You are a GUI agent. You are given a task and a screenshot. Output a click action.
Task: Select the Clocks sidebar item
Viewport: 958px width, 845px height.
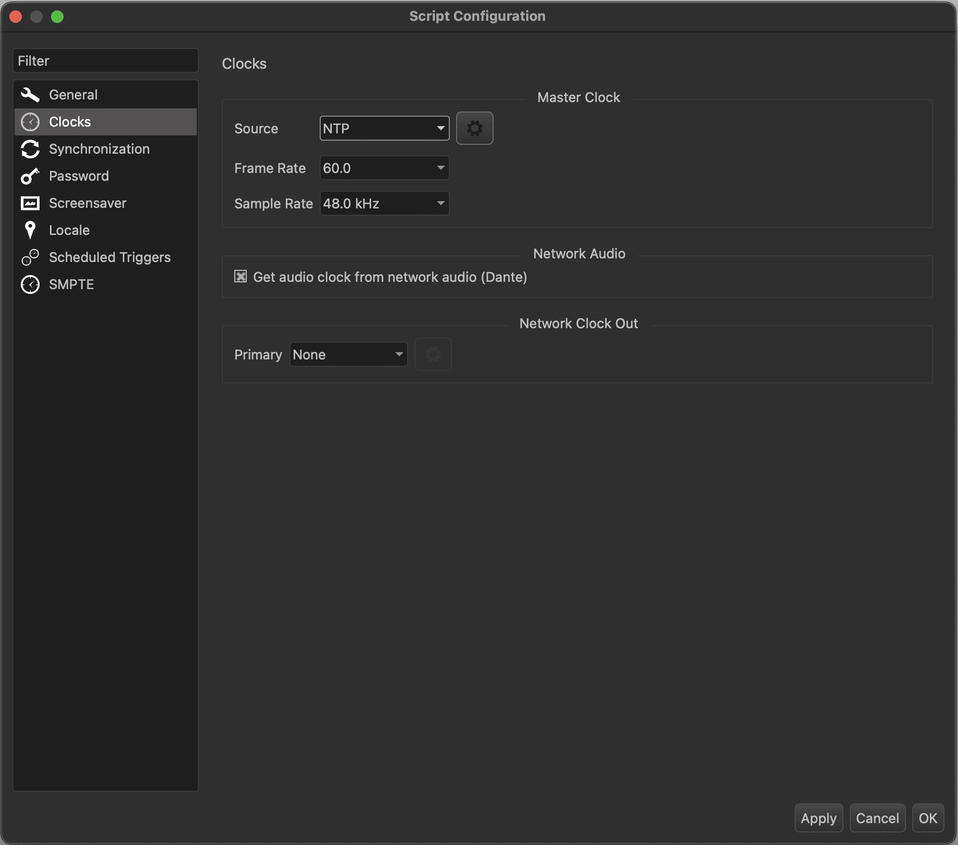(x=70, y=122)
